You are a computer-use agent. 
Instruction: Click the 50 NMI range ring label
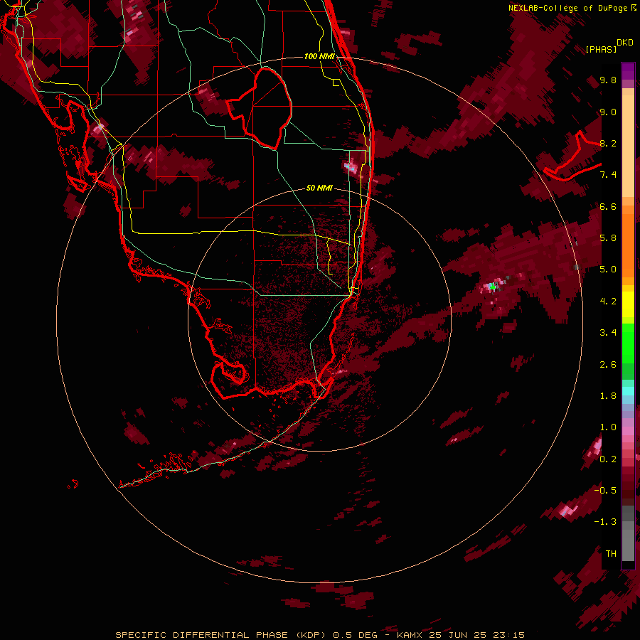point(319,188)
